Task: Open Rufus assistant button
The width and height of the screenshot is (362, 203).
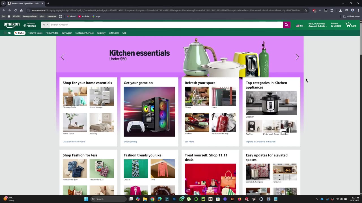Action: pos(20,33)
